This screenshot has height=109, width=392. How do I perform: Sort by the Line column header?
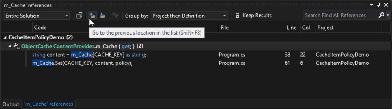(292, 28)
